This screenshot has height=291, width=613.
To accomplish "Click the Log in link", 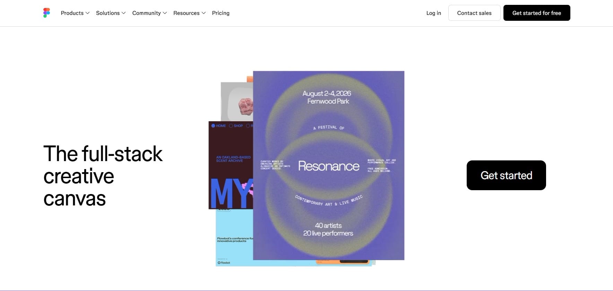I will tap(434, 13).
